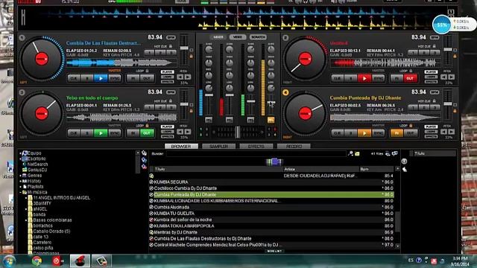Click the crossfader handle
This screenshot has height=268, width=477.
(238, 132)
